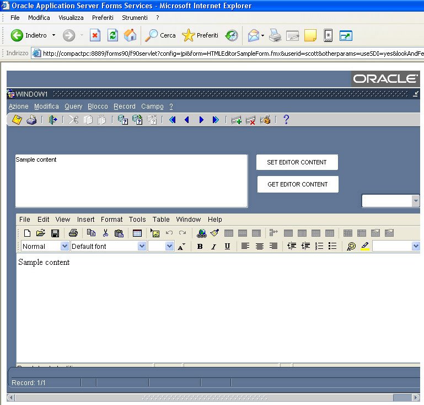The height and width of the screenshot is (405, 424).
Task: Click in Sample content text area
Action: 131,181
